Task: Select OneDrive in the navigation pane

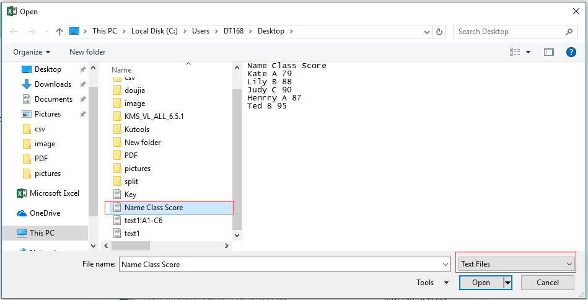Action: pos(45,213)
